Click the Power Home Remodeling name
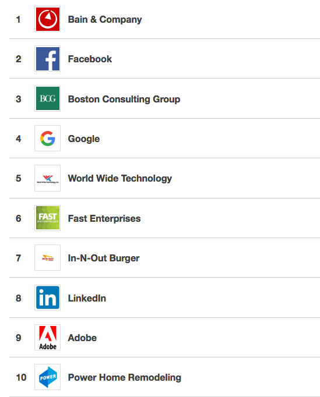 tap(125, 378)
